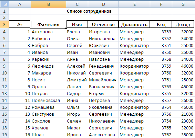The height and width of the screenshot is (138, 195).
Task: Select column G header
Action: coord(183,4)
